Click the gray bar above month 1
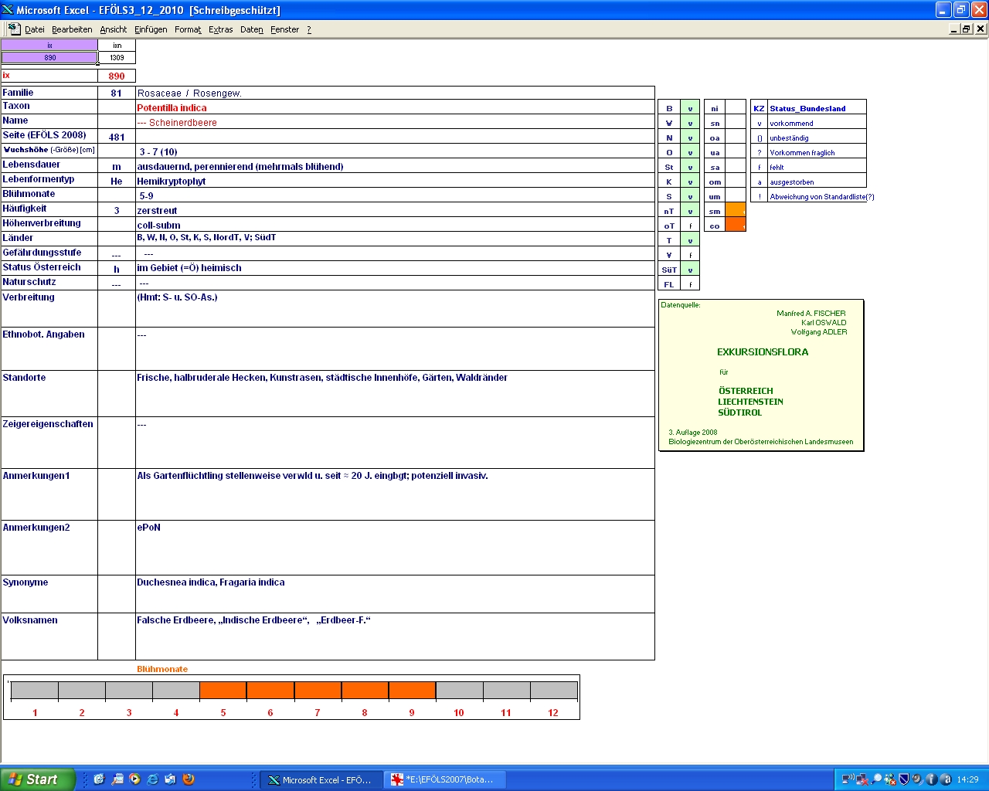 point(35,690)
